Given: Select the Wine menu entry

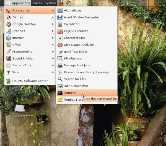Looking at the screenshot, I should coord(30,72).
